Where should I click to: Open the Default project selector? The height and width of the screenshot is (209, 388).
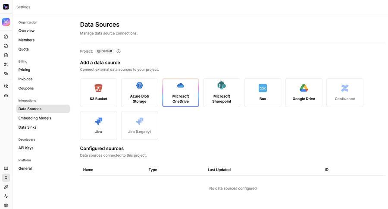click(x=104, y=51)
